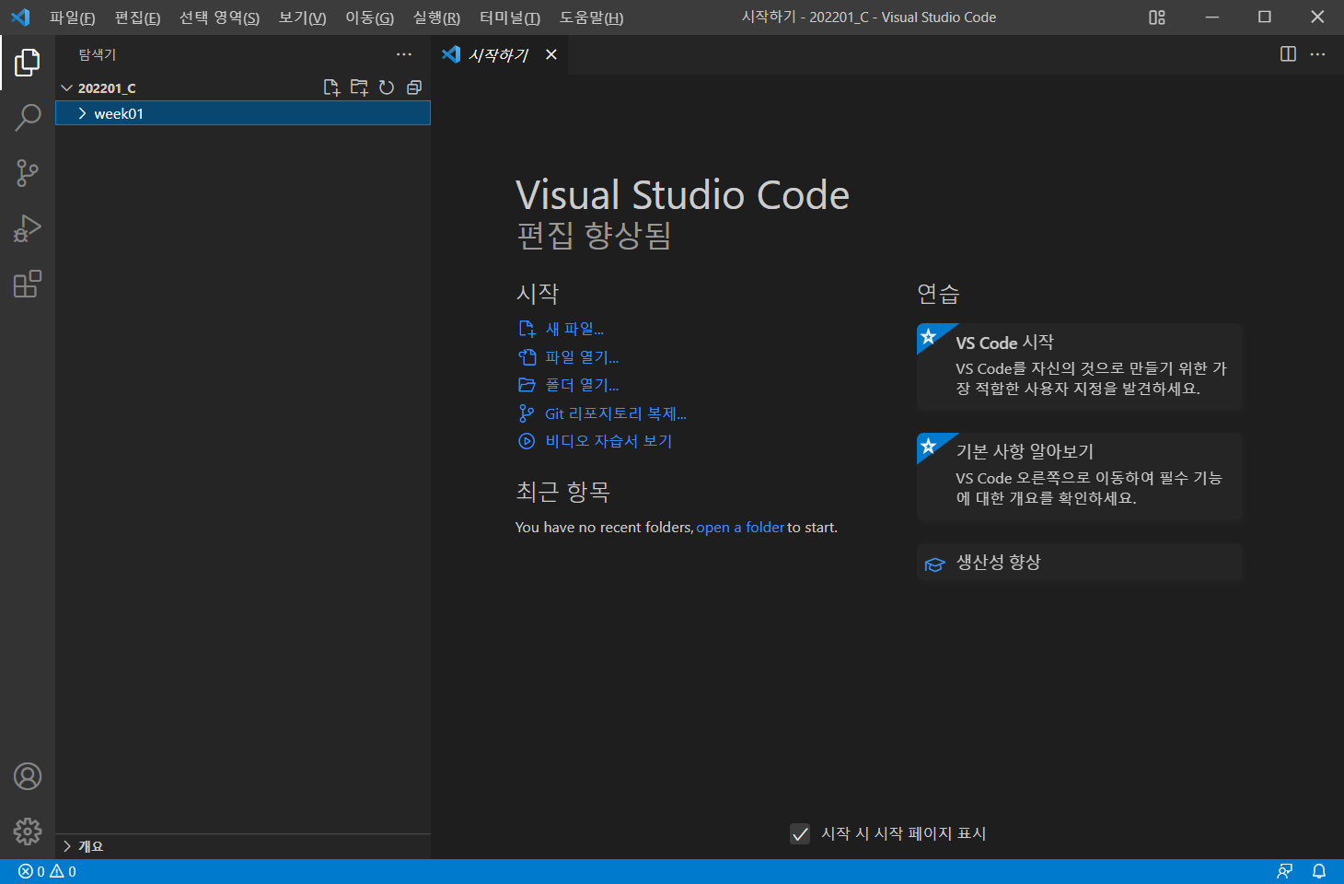Open the 터미널(T) menu
This screenshot has height=884, width=1344.
click(510, 17)
